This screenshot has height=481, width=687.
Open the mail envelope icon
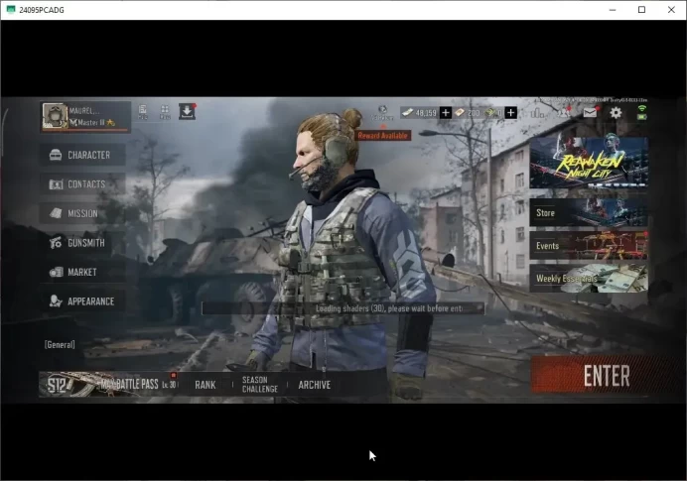(x=590, y=112)
